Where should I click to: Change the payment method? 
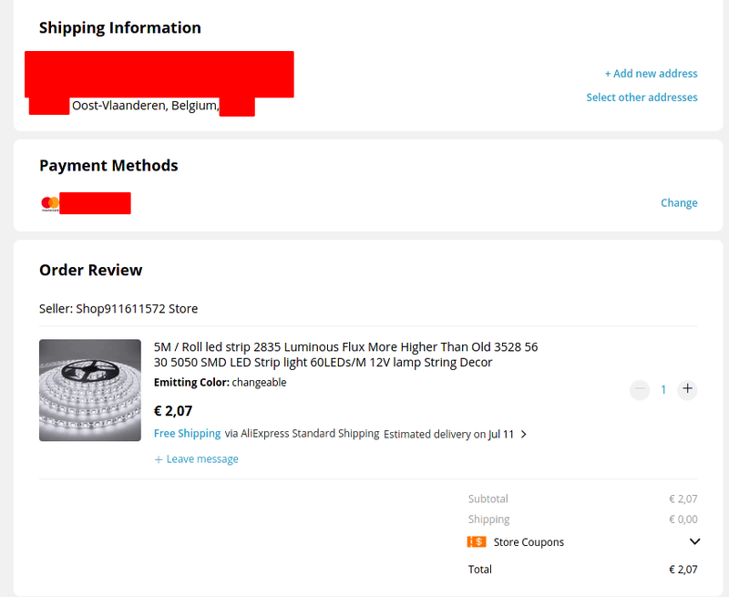[679, 203]
